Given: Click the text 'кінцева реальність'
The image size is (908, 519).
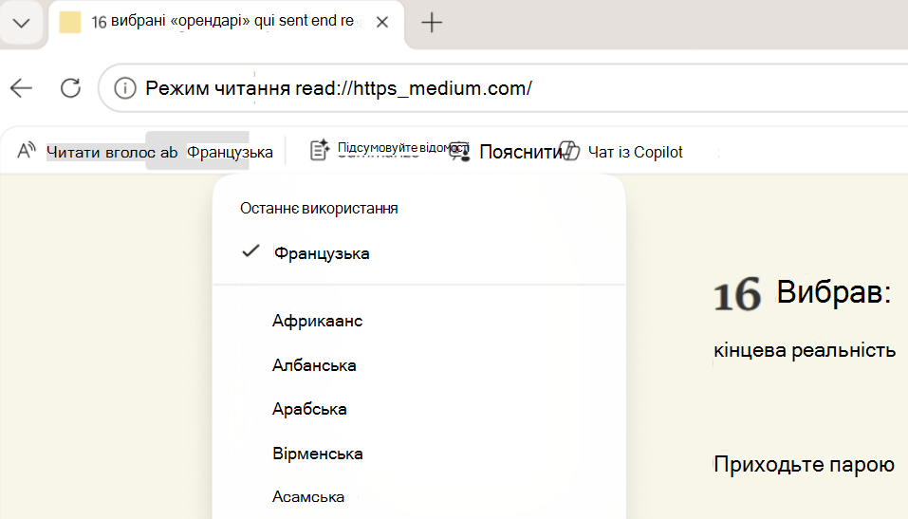Looking at the screenshot, I should coord(805,350).
